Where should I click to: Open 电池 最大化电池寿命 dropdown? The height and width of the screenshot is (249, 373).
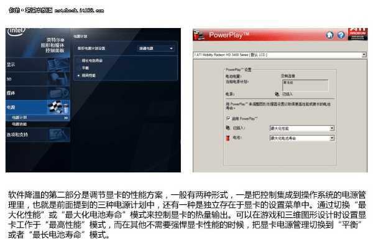(332, 137)
